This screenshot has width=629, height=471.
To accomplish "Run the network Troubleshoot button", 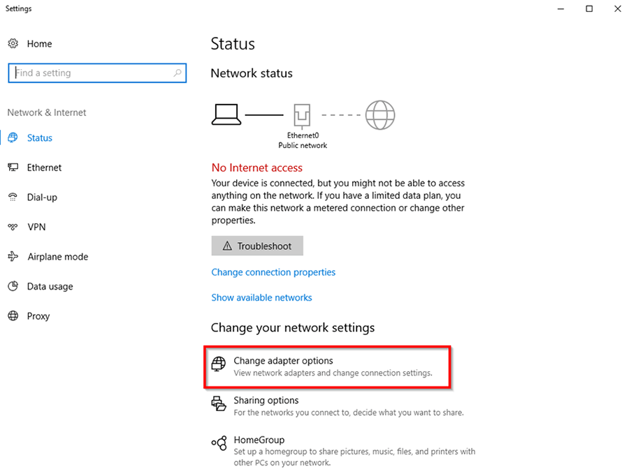I will point(257,246).
